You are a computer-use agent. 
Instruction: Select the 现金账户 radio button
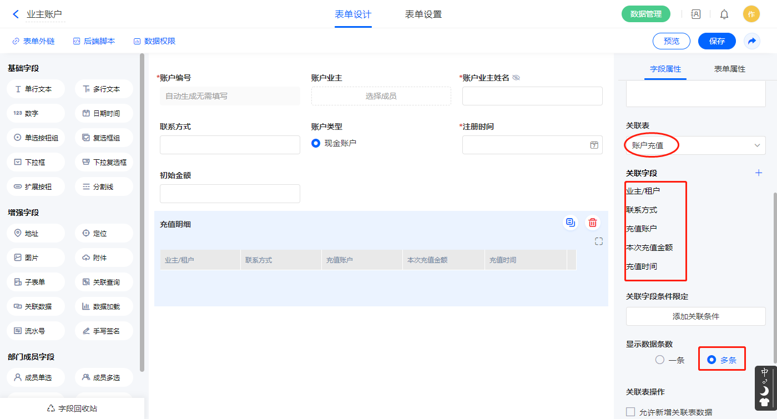pos(316,143)
